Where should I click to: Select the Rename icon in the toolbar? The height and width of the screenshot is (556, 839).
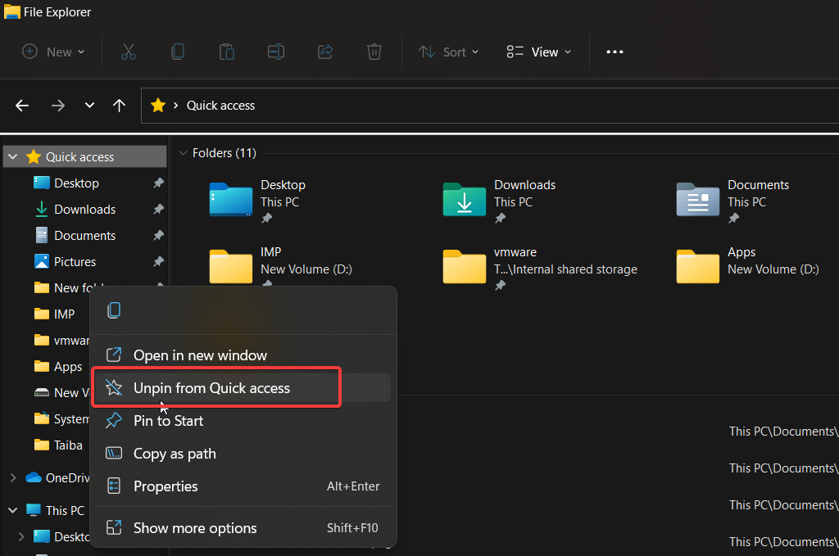click(276, 52)
